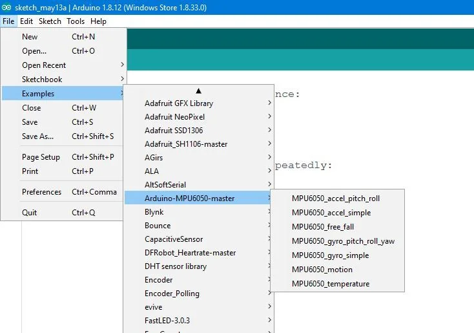Open DHT sensor library examples

[198, 266]
